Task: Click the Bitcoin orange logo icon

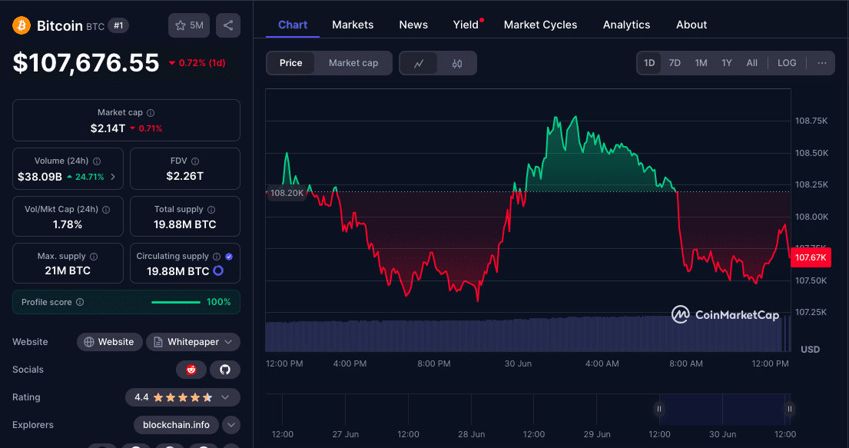Action: (x=22, y=25)
